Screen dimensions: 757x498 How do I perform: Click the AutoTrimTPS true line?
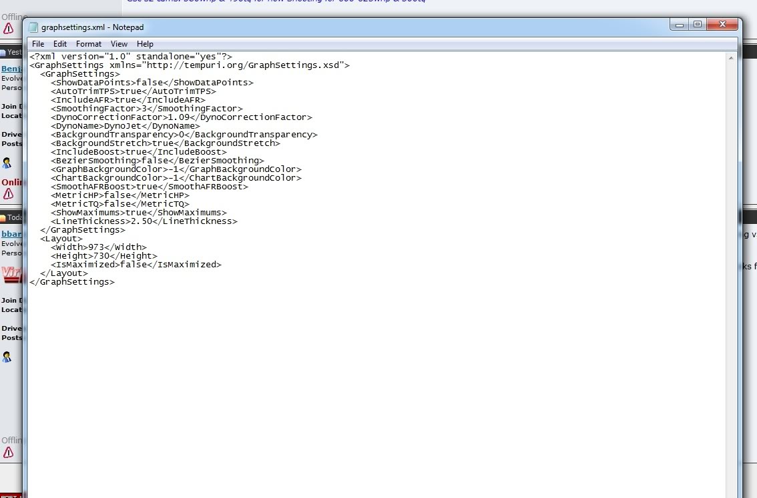(134, 91)
